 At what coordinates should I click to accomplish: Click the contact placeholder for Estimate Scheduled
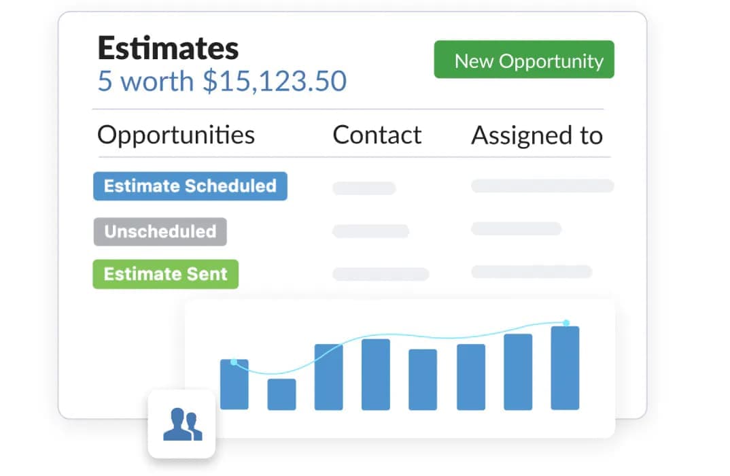(364, 188)
